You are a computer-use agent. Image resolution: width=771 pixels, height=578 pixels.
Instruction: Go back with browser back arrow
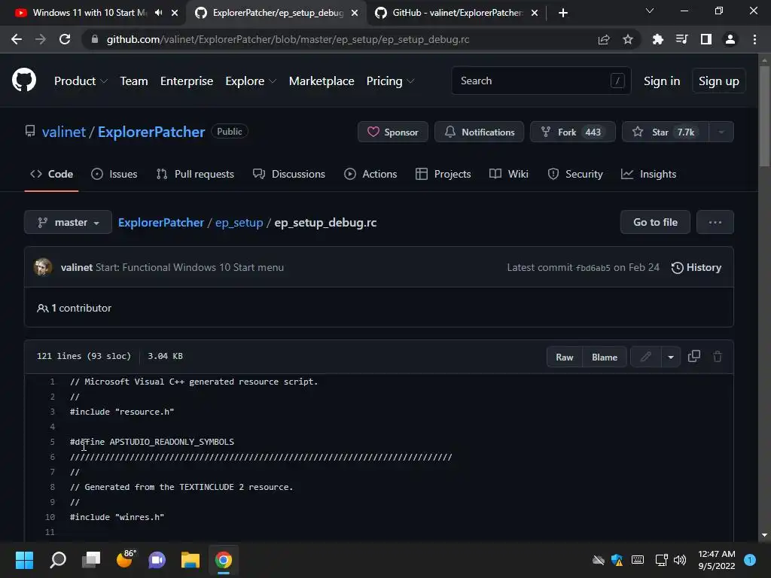coord(17,39)
